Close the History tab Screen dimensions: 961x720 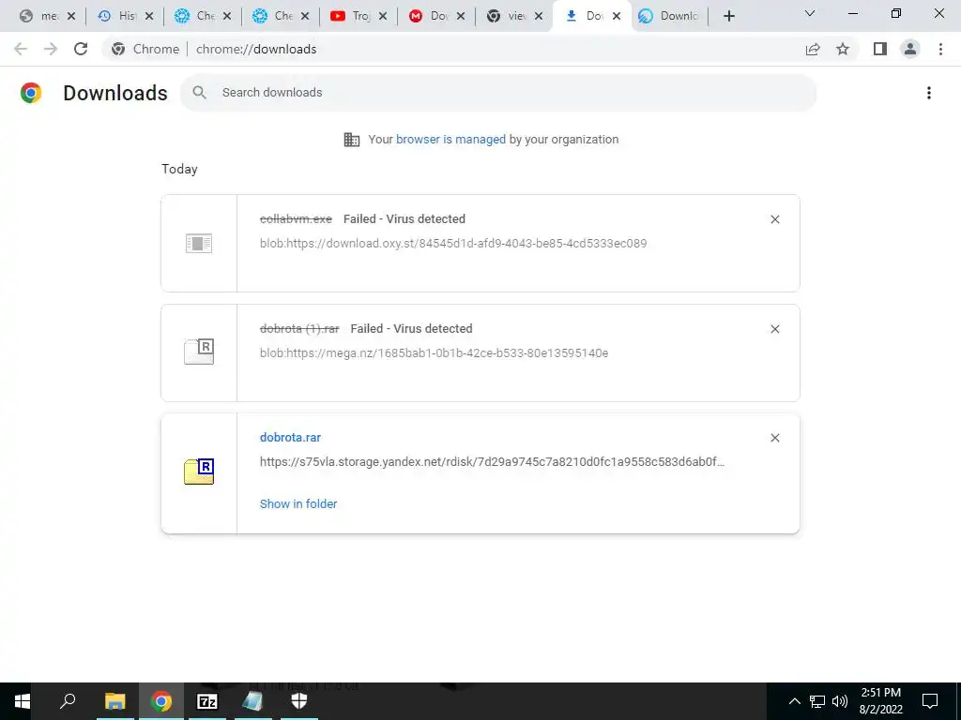tap(149, 16)
